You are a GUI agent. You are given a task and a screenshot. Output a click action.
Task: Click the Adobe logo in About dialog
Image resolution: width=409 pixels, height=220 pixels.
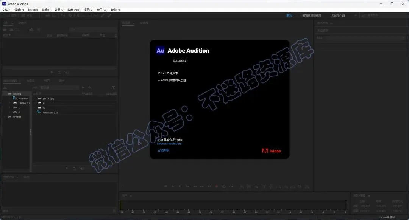point(271,151)
